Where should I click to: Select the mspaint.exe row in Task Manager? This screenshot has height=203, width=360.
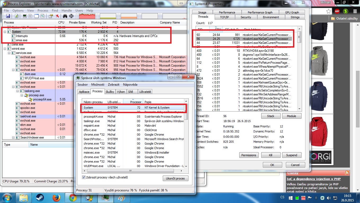click(x=133, y=126)
